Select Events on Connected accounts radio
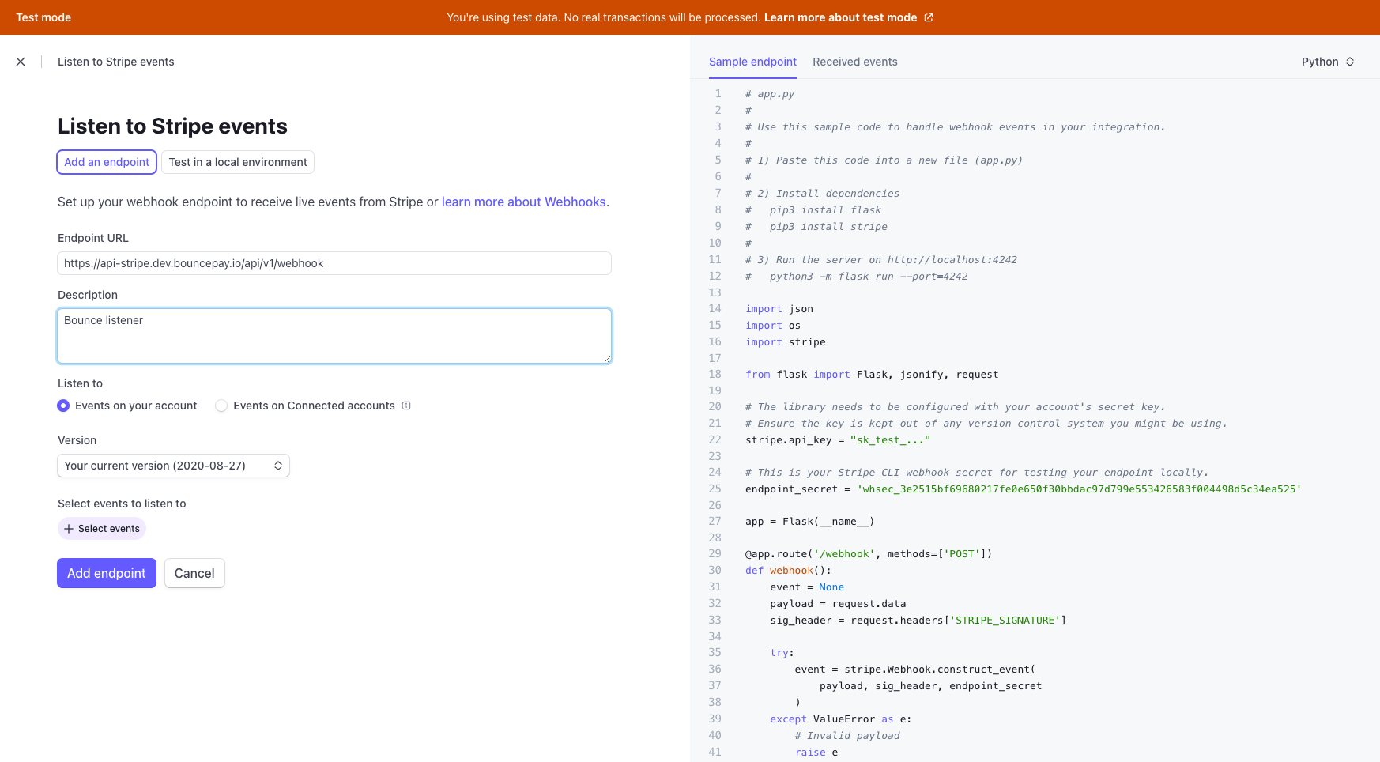1380x762 pixels. pyautogui.click(x=221, y=406)
